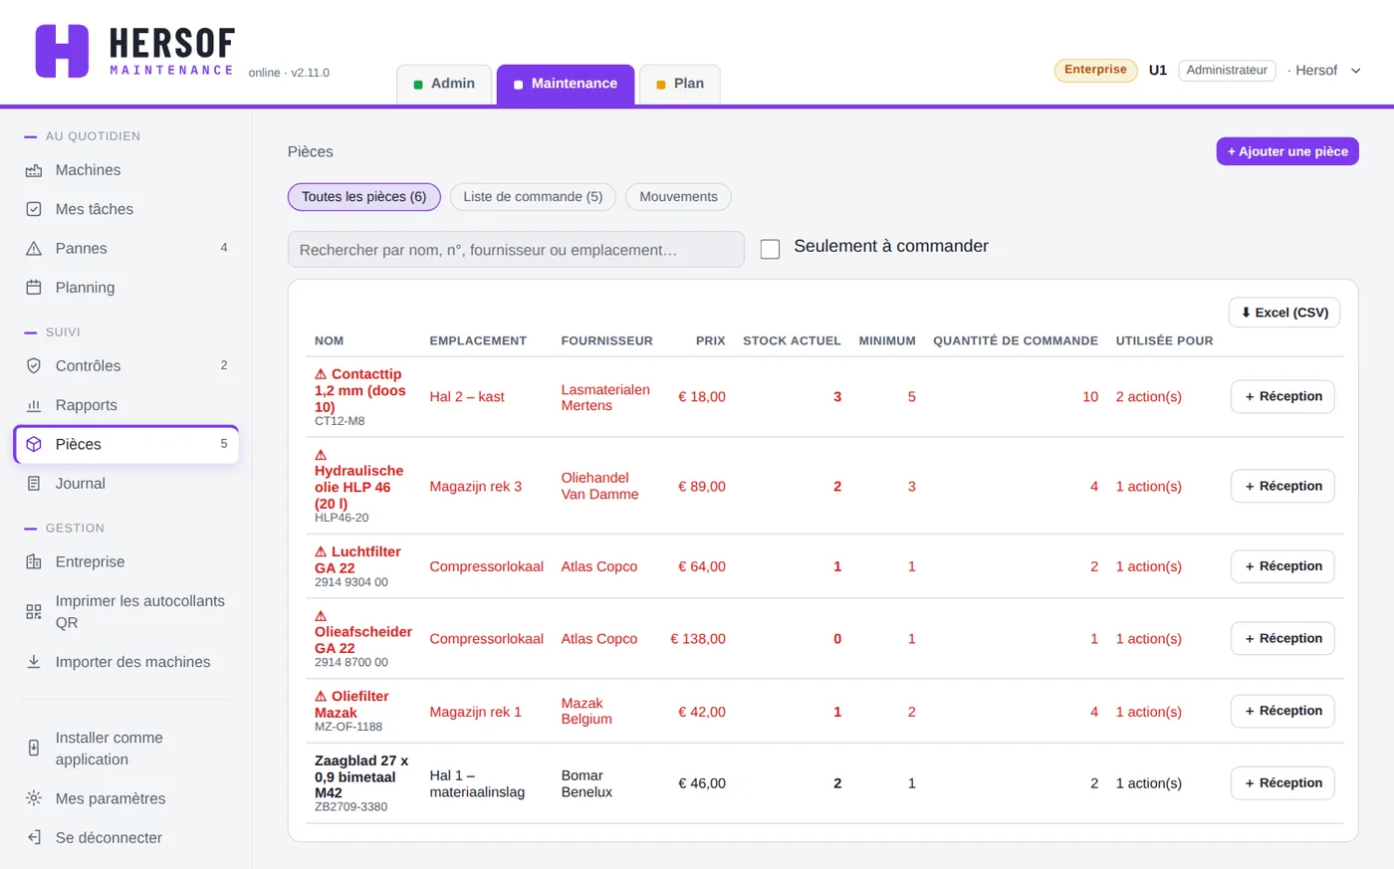1394x869 pixels.
Task: Switch to Mouvements filter
Action: tap(678, 197)
